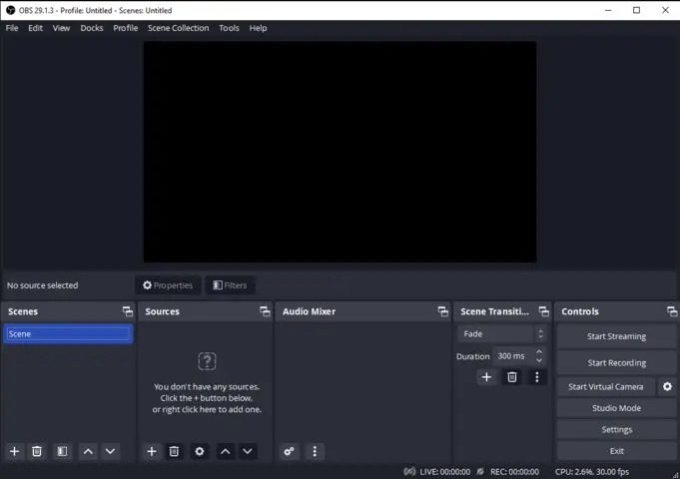Open advanced audio properties gears icon
Screen dimensions: 680x479
click(289, 451)
